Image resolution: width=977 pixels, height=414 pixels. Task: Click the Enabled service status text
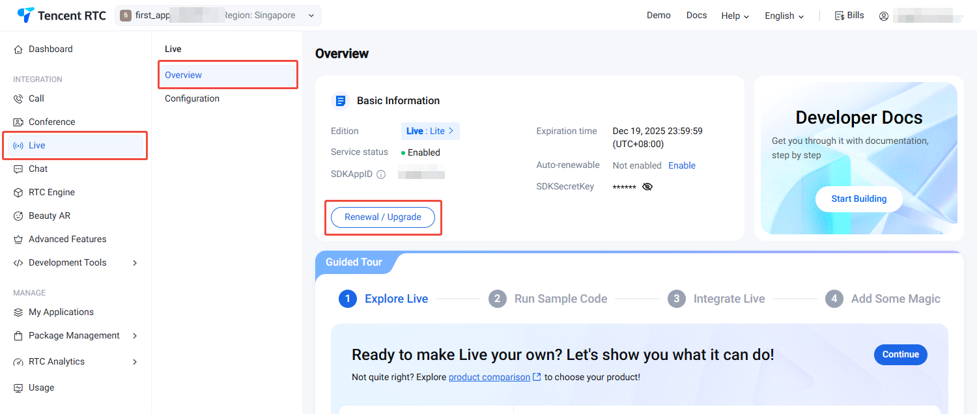(423, 152)
